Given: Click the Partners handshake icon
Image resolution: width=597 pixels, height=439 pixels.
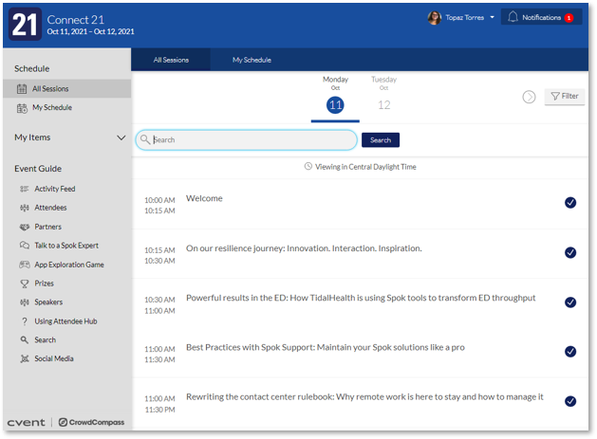Looking at the screenshot, I should [x=25, y=227].
